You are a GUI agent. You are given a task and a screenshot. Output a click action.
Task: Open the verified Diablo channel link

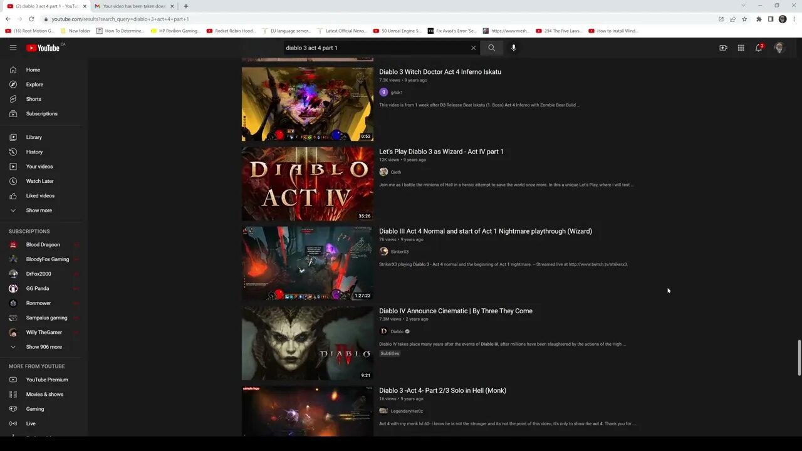397,331
